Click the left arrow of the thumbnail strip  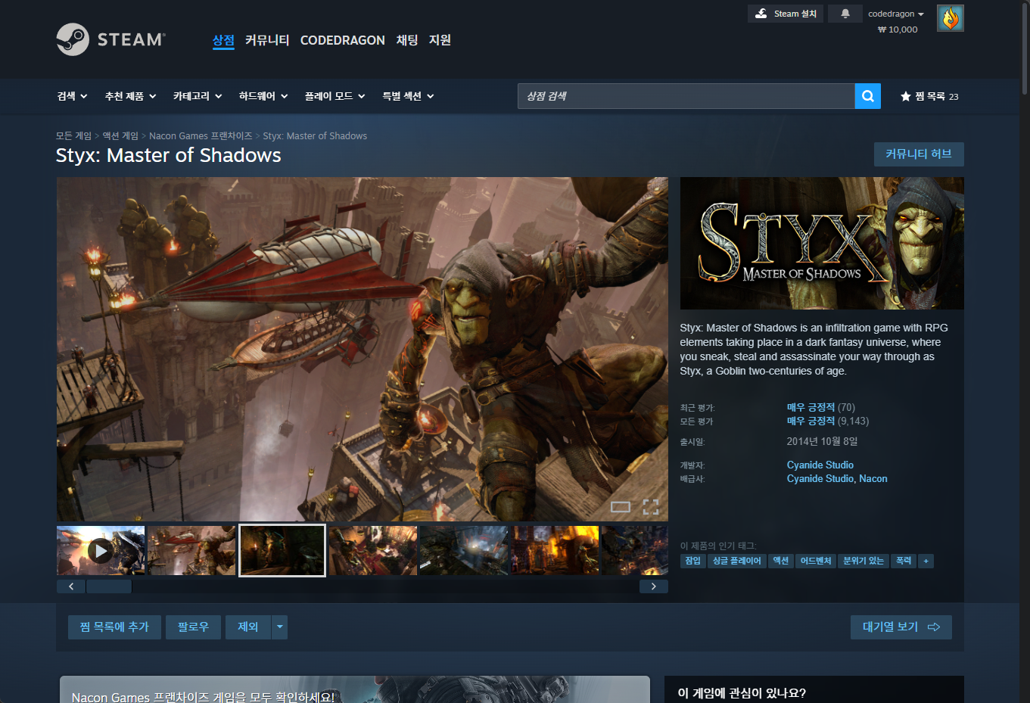(71, 586)
